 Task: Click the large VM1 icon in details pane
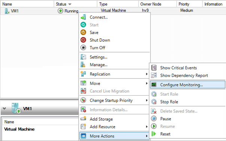pyautogui.click(x=16, y=108)
